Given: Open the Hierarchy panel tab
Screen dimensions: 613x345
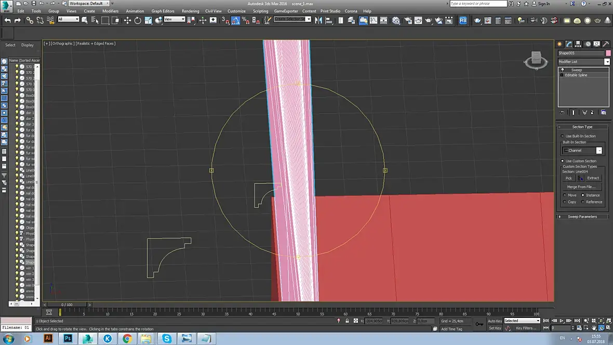Looking at the screenshot, I should click(578, 44).
